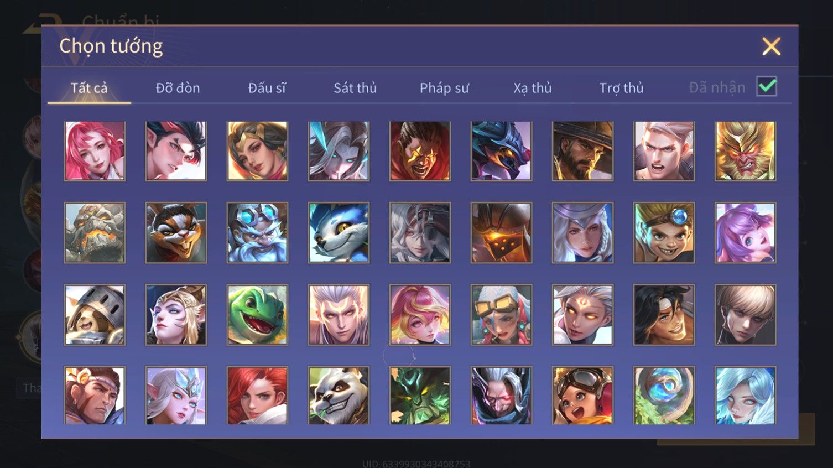Show the Pháp sư heroes tab
Viewport: 833px width, 468px height.
coord(444,88)
